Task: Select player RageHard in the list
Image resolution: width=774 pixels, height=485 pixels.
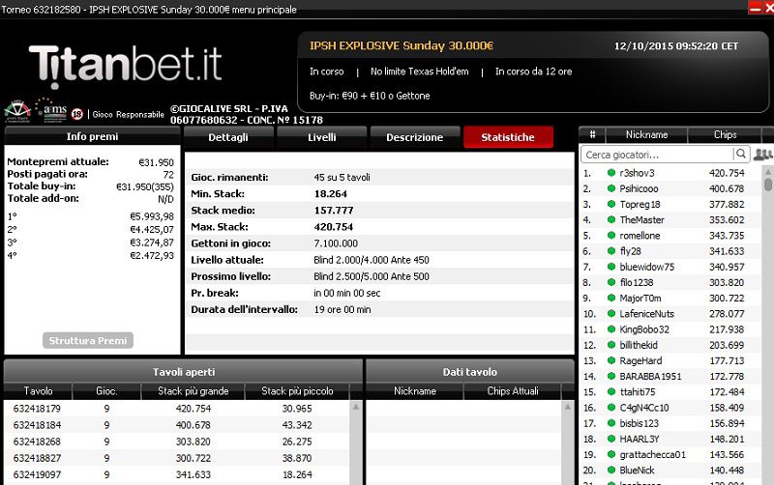Action: 670,360
